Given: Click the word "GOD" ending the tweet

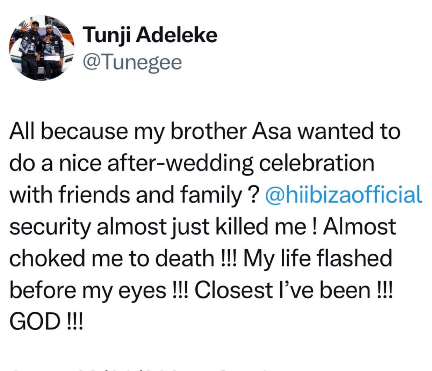Looking at the screenshot, I should 35,321.
